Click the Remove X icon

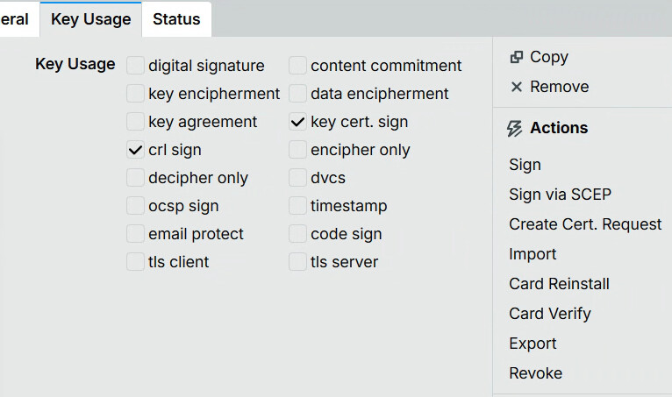click(516, 87)
